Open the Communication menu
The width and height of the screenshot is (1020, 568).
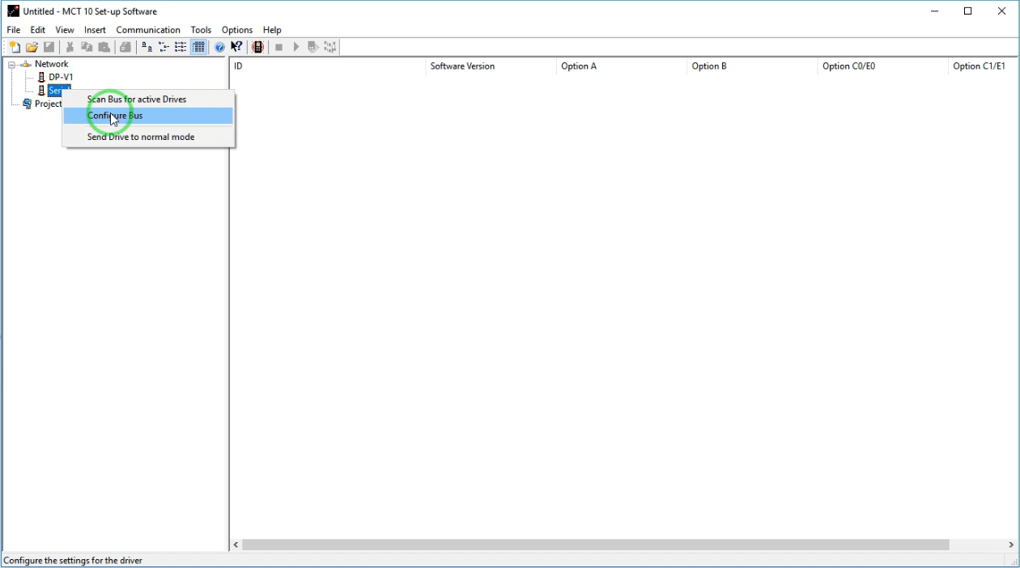point(148,30)
